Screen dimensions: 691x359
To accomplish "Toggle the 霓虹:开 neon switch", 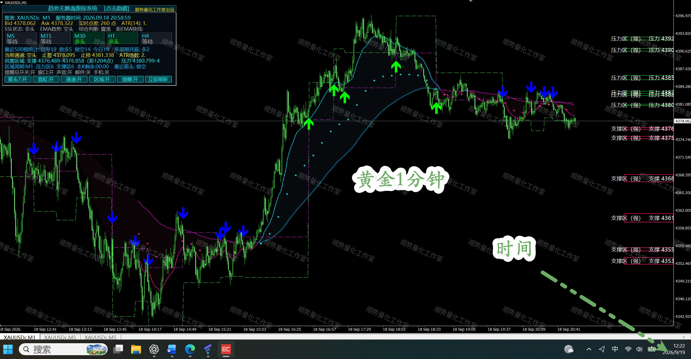I will 46,79.
